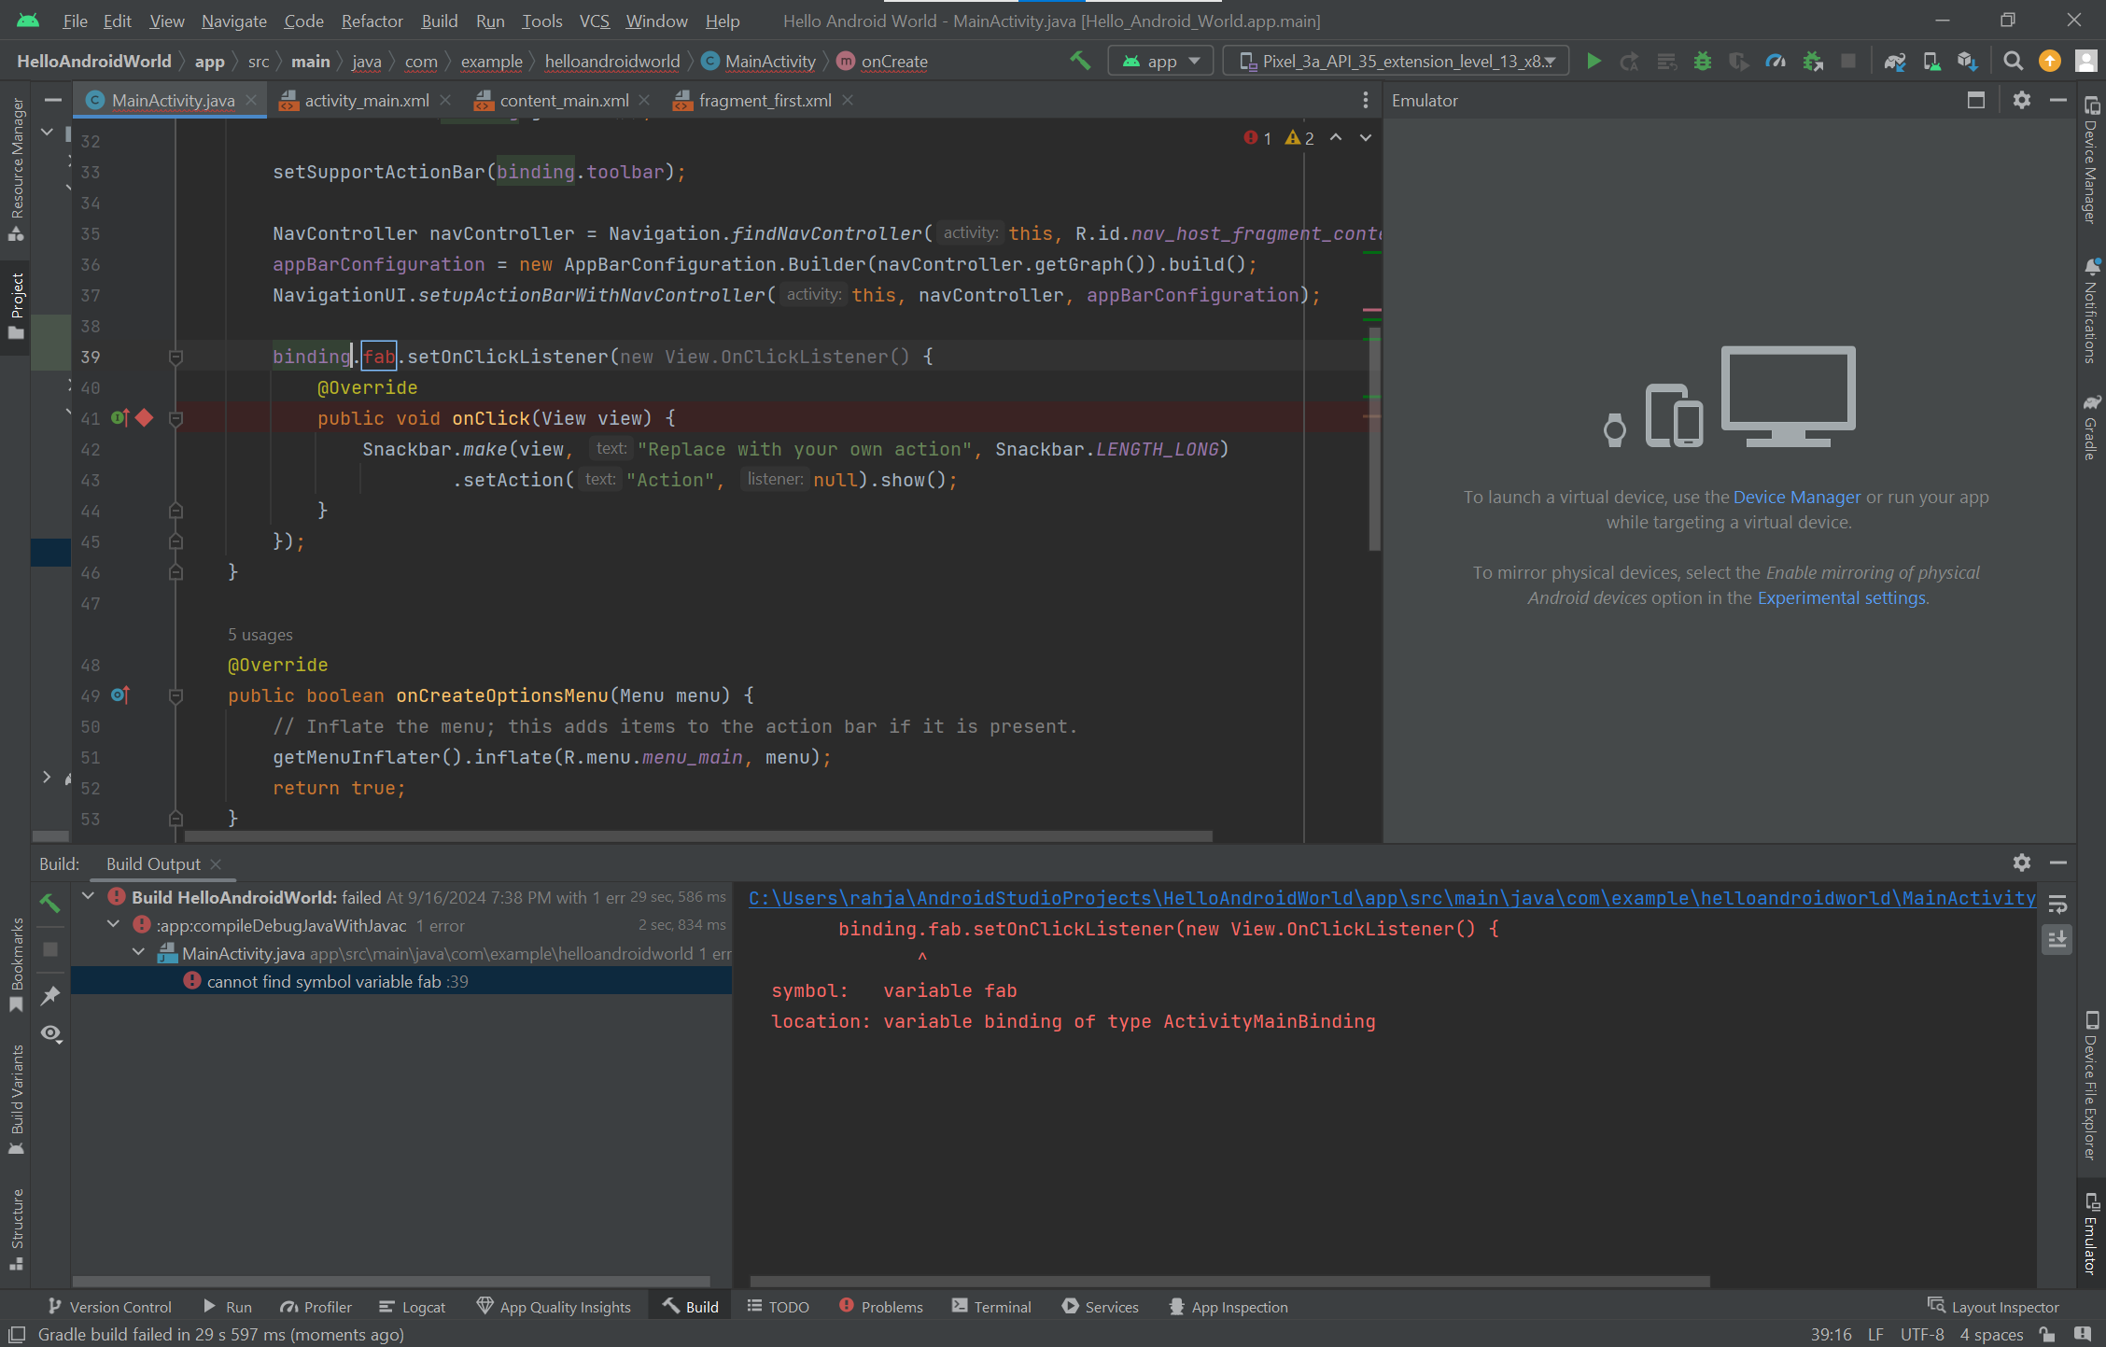
Task: Open the Pixel_3a device selector dropdown
Action: coord(1397,62)
